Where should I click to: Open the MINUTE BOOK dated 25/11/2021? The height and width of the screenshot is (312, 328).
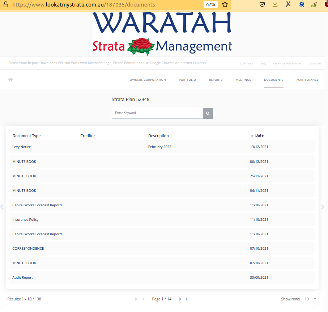coord(162,176)
